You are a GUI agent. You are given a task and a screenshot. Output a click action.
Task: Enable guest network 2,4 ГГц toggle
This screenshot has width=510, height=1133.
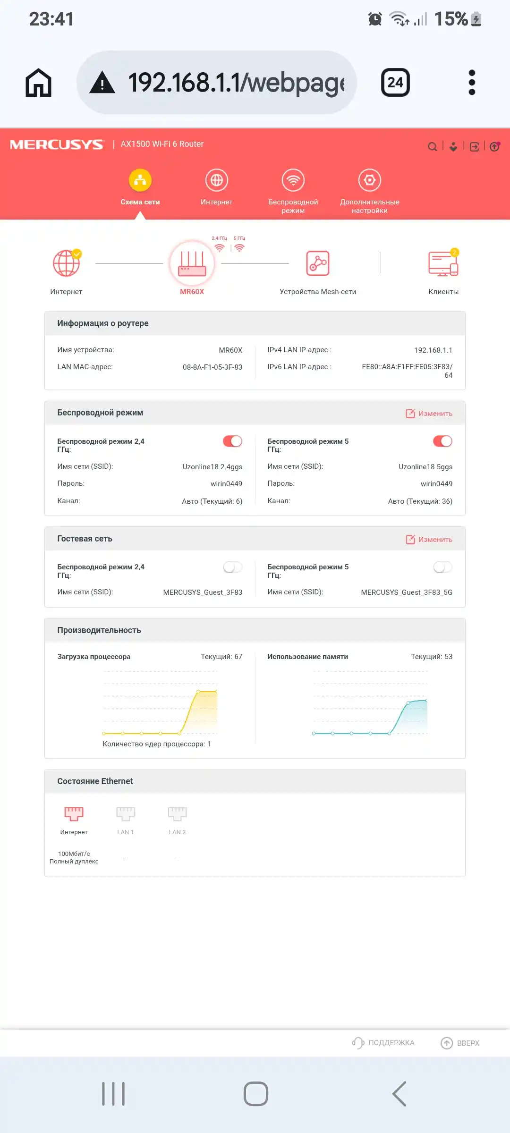click(233, 567)
